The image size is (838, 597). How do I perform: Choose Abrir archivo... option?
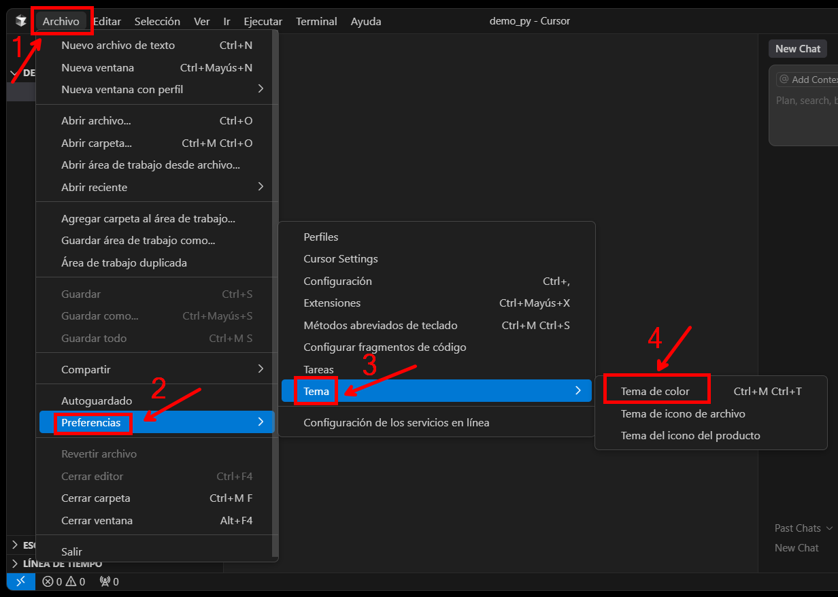coord(156,121)
